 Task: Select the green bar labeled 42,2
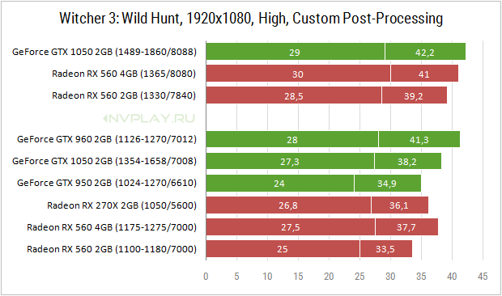[425, 52]
